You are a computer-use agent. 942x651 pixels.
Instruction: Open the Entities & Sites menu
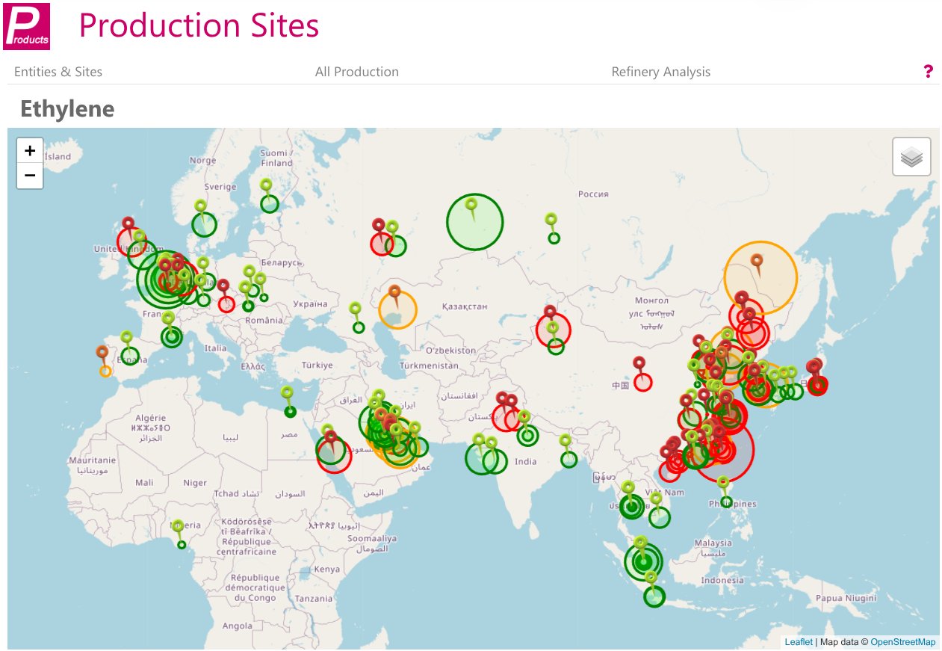[x=58, y=72]
